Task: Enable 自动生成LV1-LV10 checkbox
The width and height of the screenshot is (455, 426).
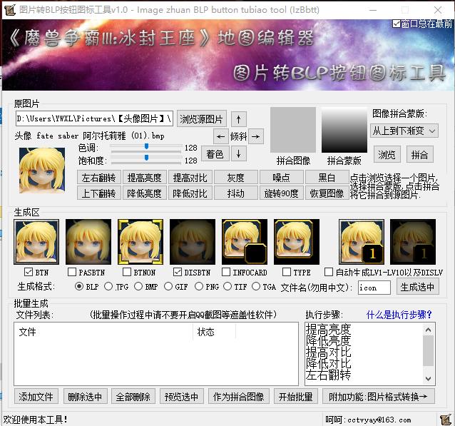Action: point(329,272)
